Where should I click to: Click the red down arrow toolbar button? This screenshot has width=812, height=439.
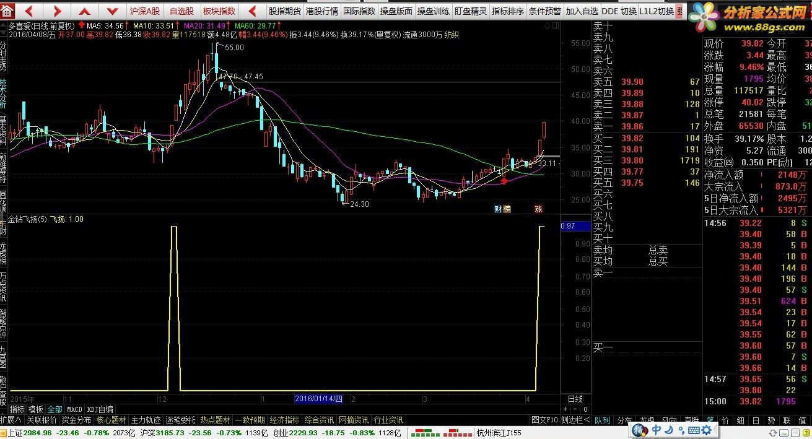coord(112,11)
